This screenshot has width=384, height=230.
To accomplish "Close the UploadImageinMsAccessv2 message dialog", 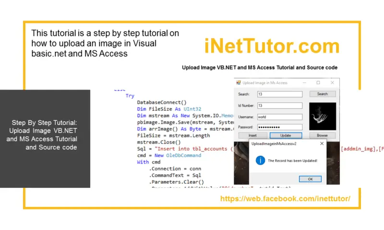I will 322,143.
